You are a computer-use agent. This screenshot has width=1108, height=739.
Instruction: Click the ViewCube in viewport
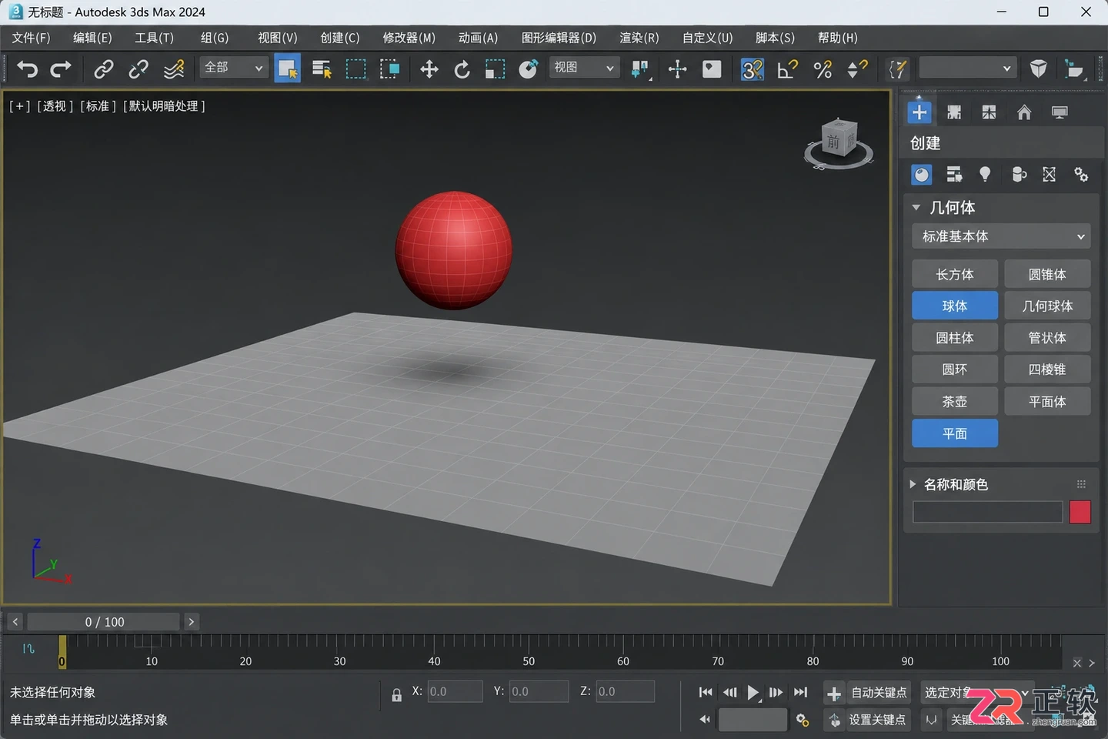pyautogui.click(x=839, y=142)
